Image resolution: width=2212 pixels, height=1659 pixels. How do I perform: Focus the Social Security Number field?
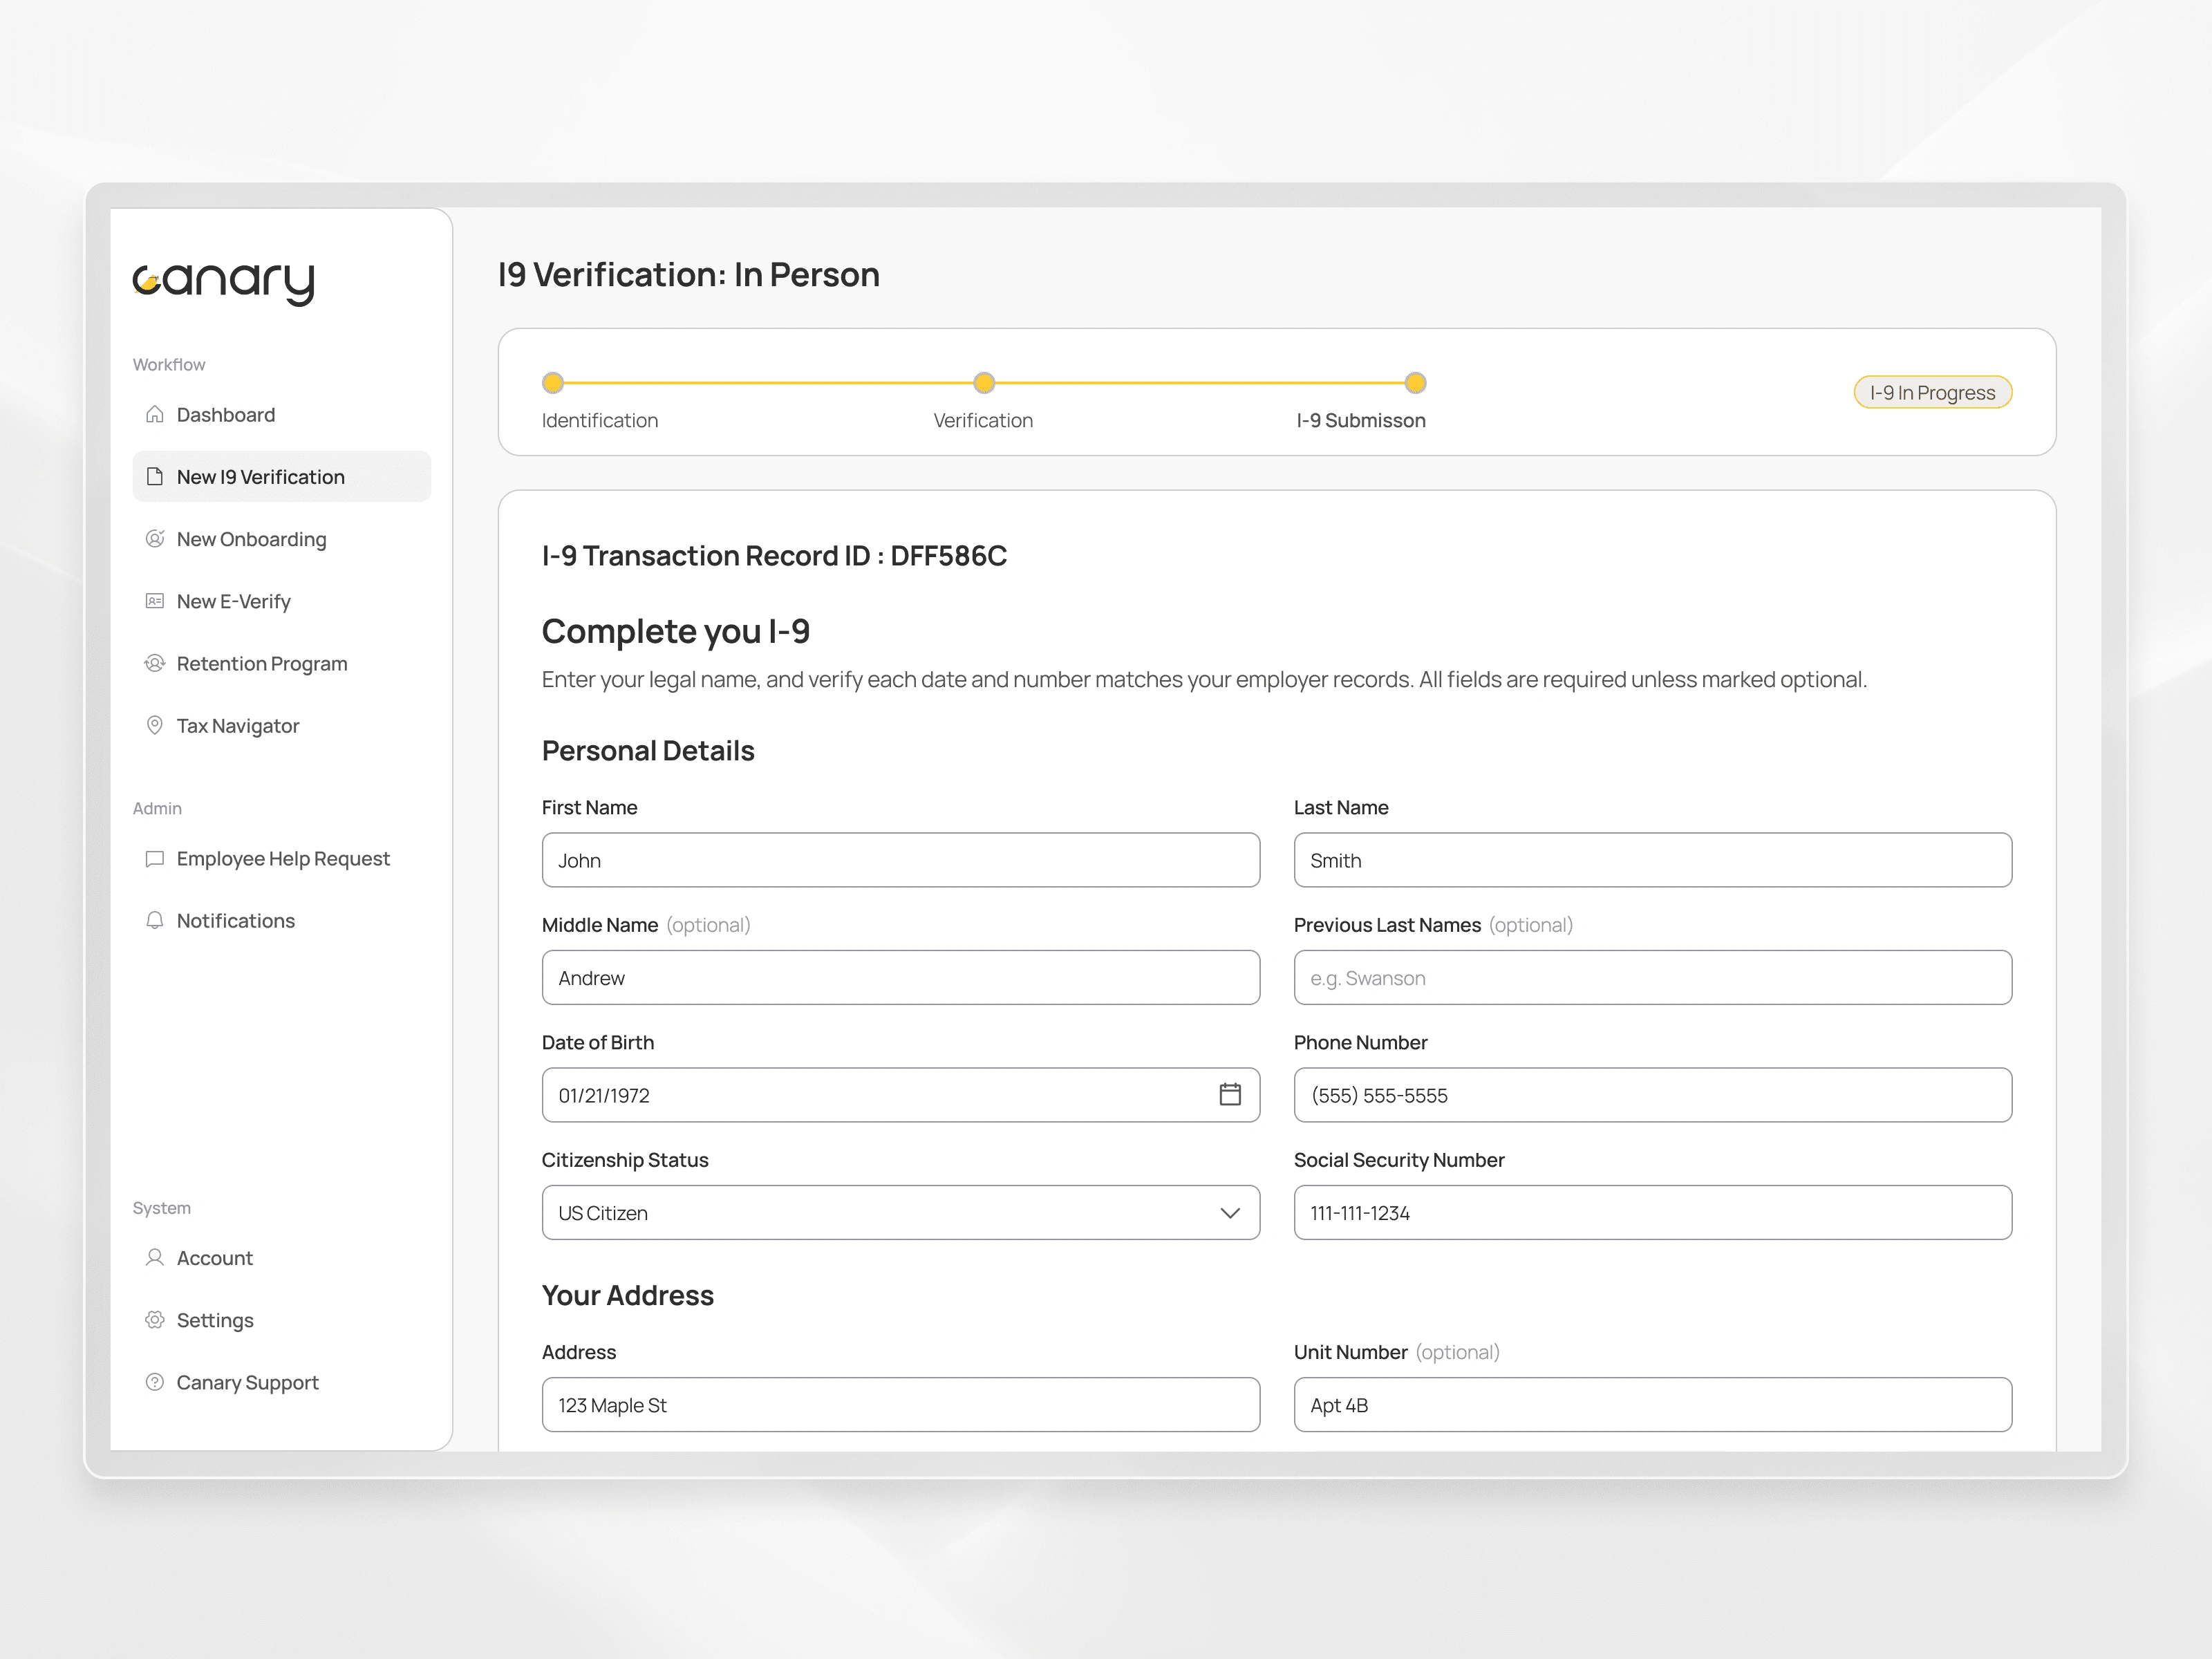(x=1652, y=1213)
